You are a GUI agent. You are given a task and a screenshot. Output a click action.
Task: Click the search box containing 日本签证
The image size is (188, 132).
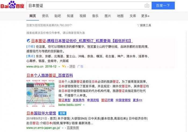click(x=89, y=6)
